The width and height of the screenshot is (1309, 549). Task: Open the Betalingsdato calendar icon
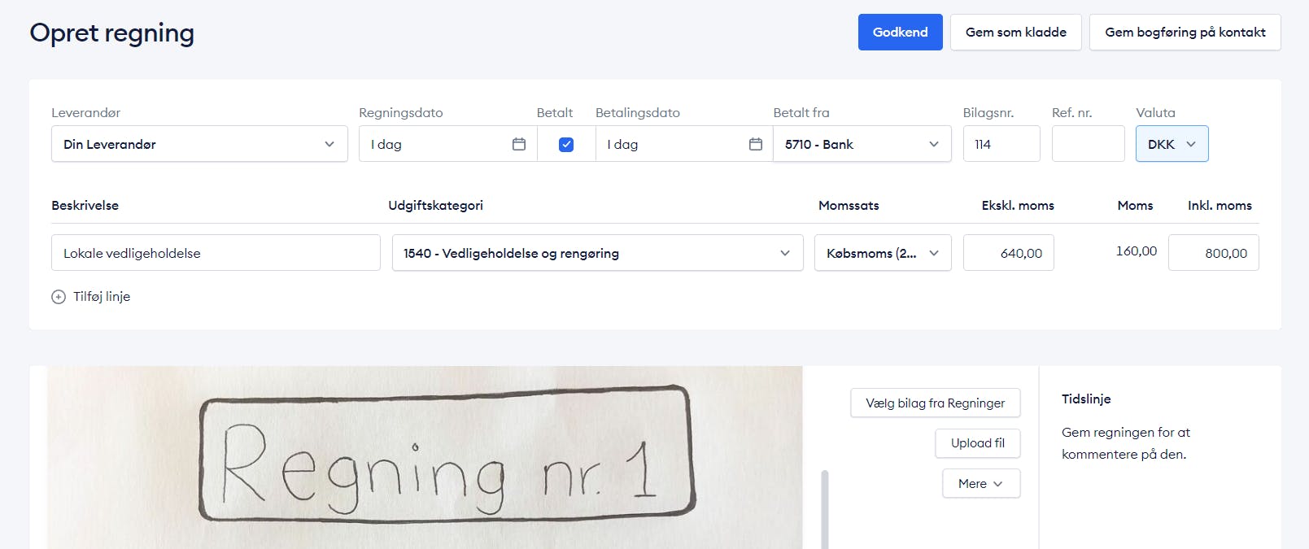756,144
